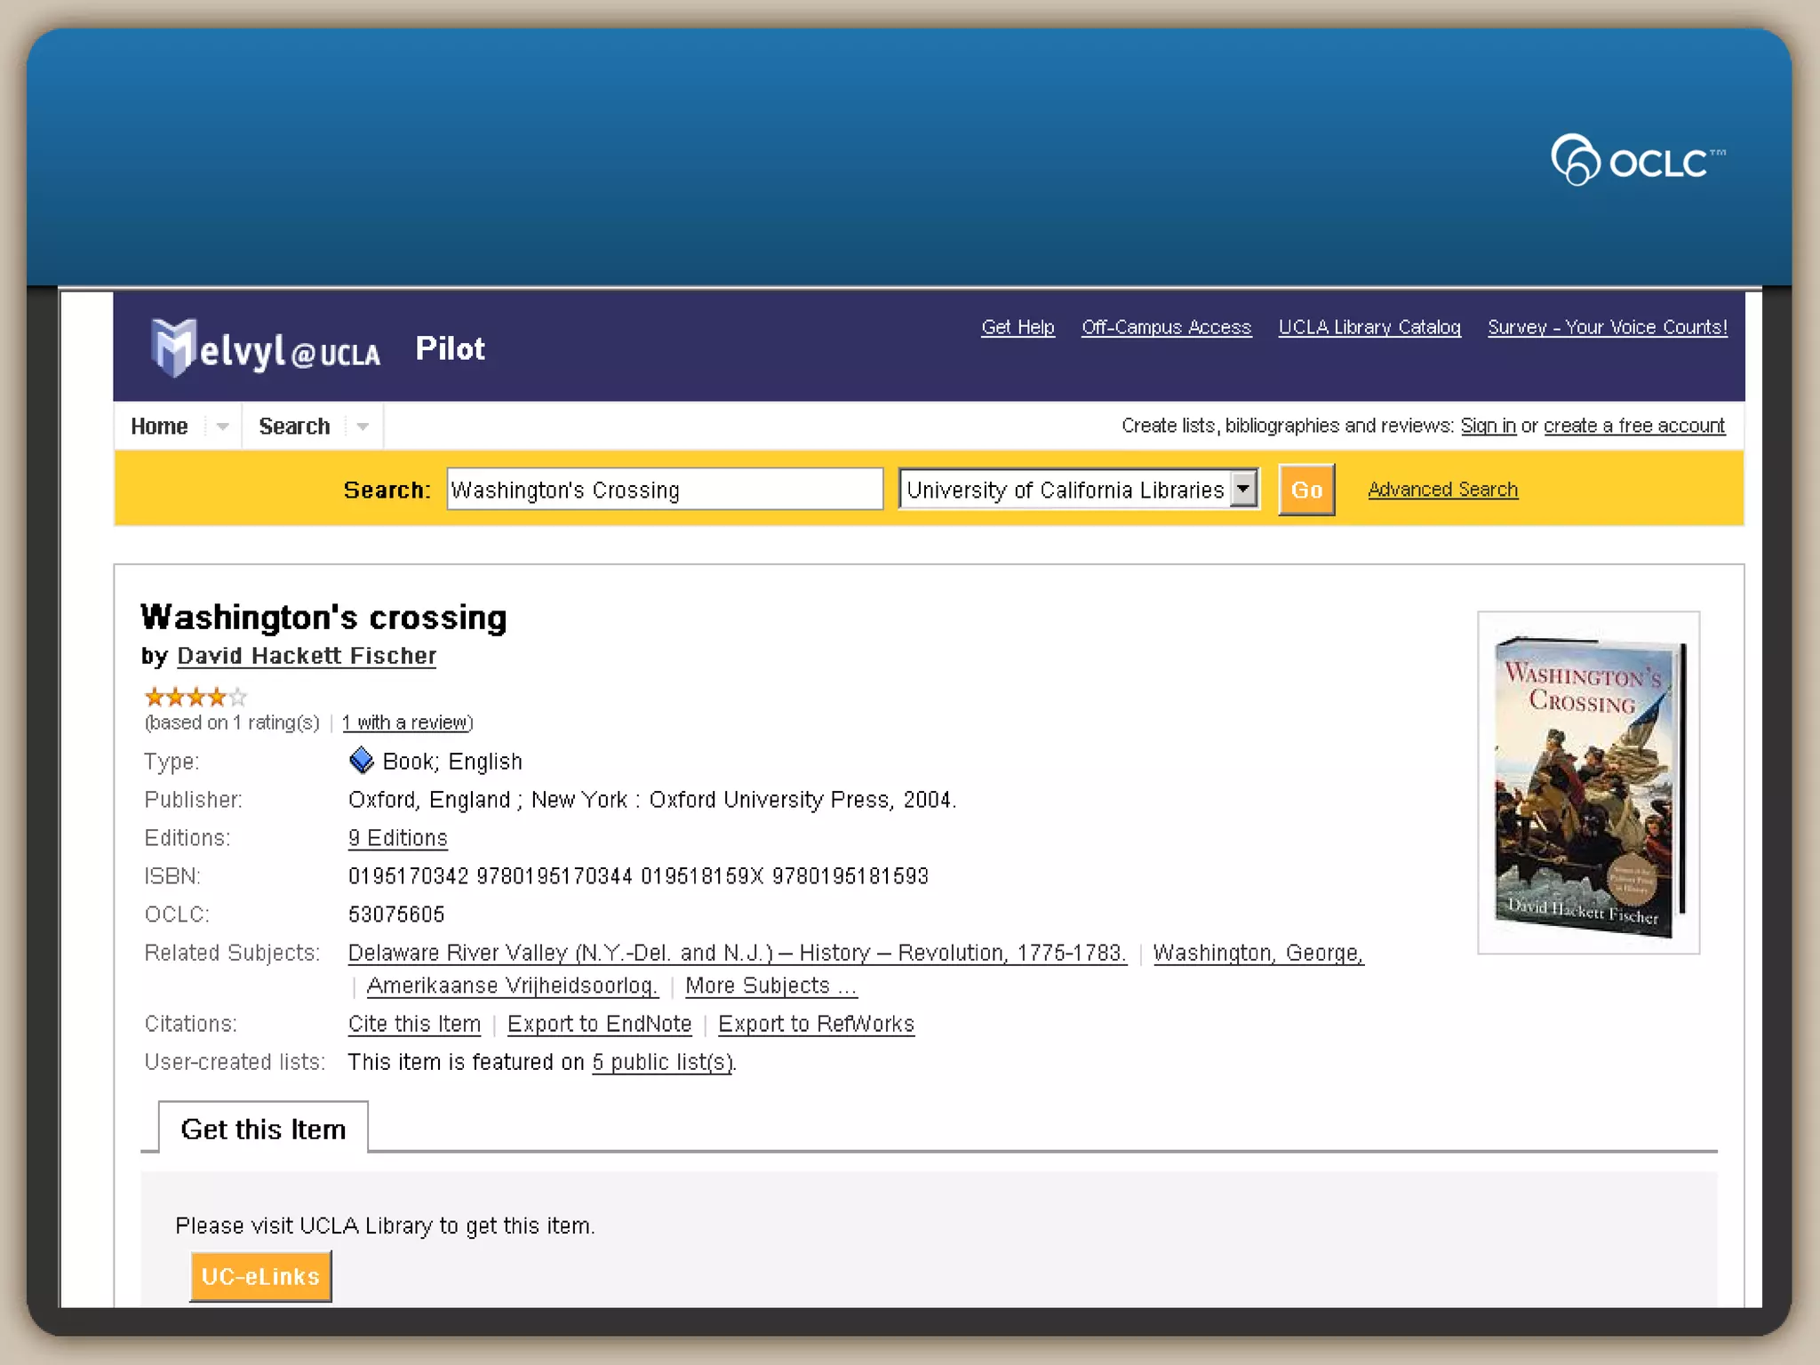Click the Home menu item
Image resolution: width=1820 pixels, height=1365 pixels.
tap(159, 427)
